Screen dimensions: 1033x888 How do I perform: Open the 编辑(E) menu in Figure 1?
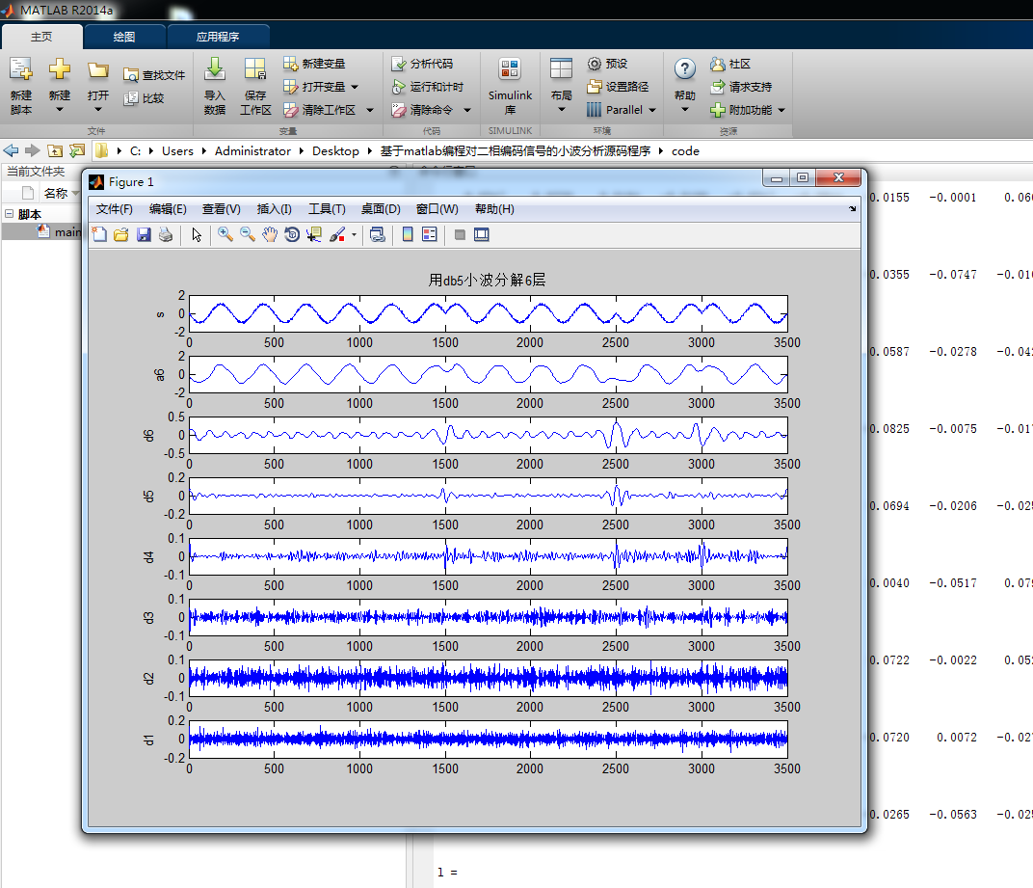pyautogui.click(x=168, y=209)
